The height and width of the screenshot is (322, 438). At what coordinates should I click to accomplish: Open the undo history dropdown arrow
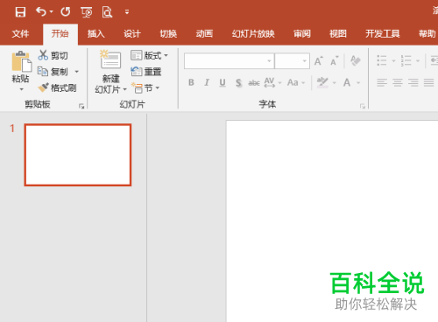[x=52, y=11]
